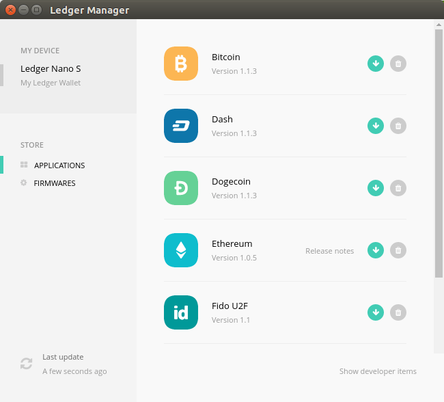The width and height of the screenshot is (444, 402).
Task: Click the Dogecoin app name text
Action: tap(231, 181)
